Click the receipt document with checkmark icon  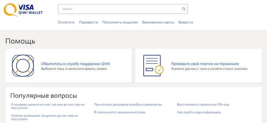(x=153, y=66)
